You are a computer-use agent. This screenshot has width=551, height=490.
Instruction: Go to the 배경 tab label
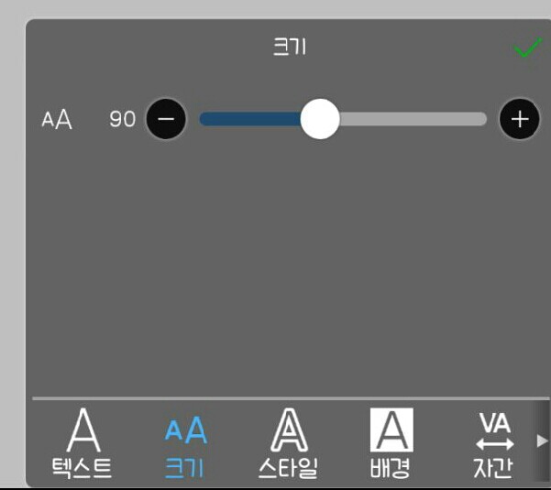391,469
